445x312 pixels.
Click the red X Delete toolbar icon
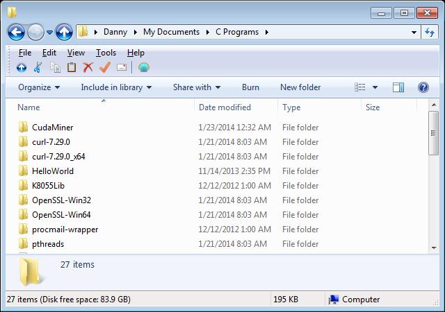point(88,67)
